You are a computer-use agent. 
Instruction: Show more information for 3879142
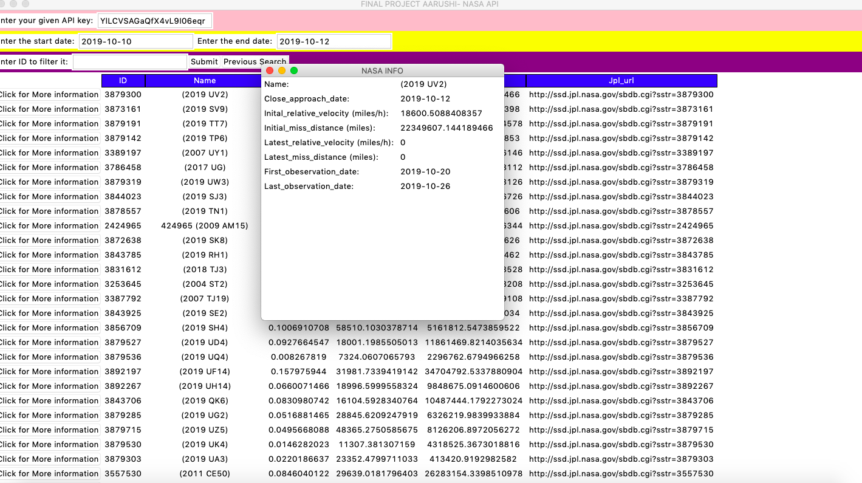coord(49,139)
